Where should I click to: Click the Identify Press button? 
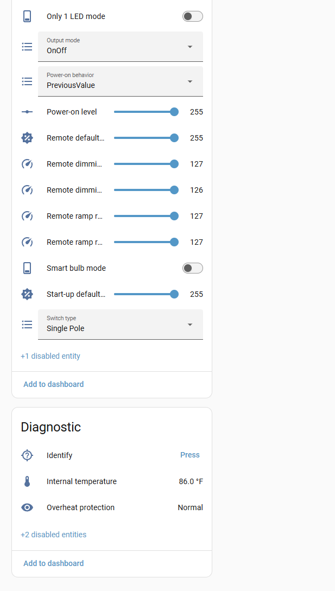pos(189,455)
